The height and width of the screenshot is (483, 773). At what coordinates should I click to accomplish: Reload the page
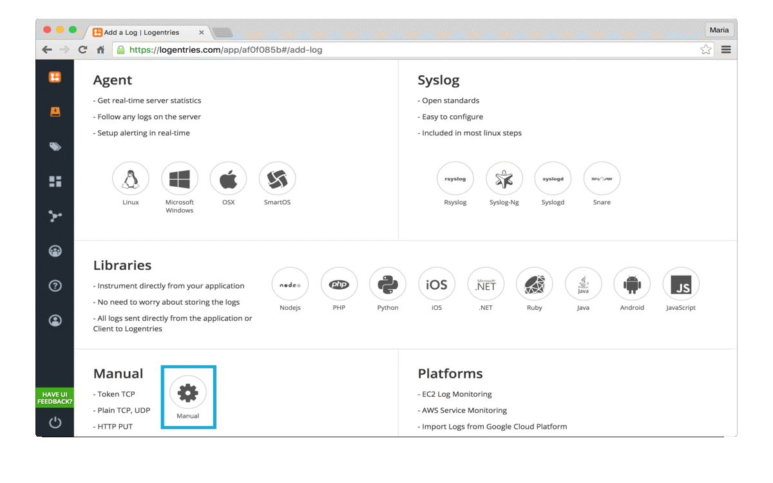coord(82,50)
